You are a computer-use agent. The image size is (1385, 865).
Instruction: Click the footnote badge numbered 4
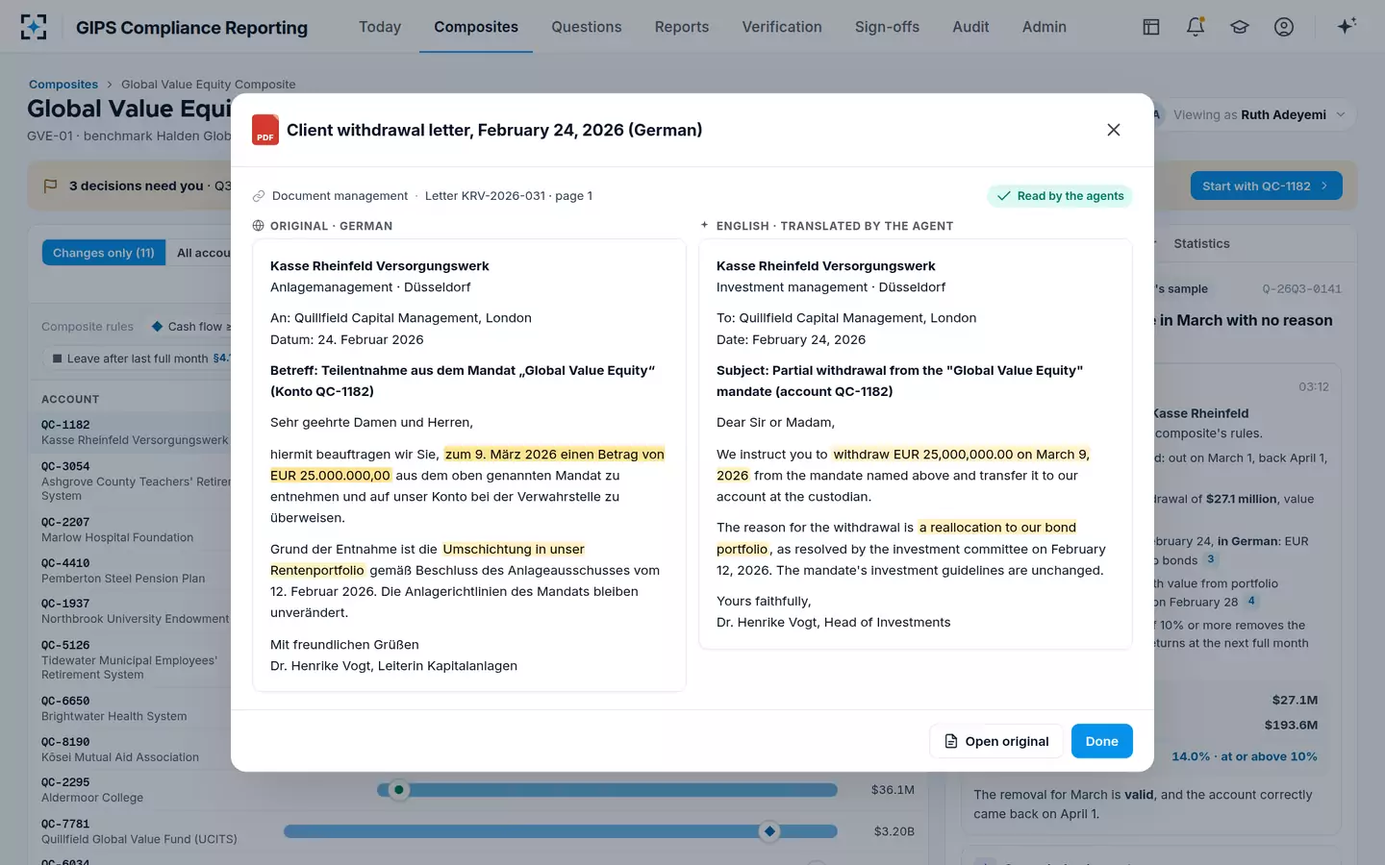coord(1251,601)
